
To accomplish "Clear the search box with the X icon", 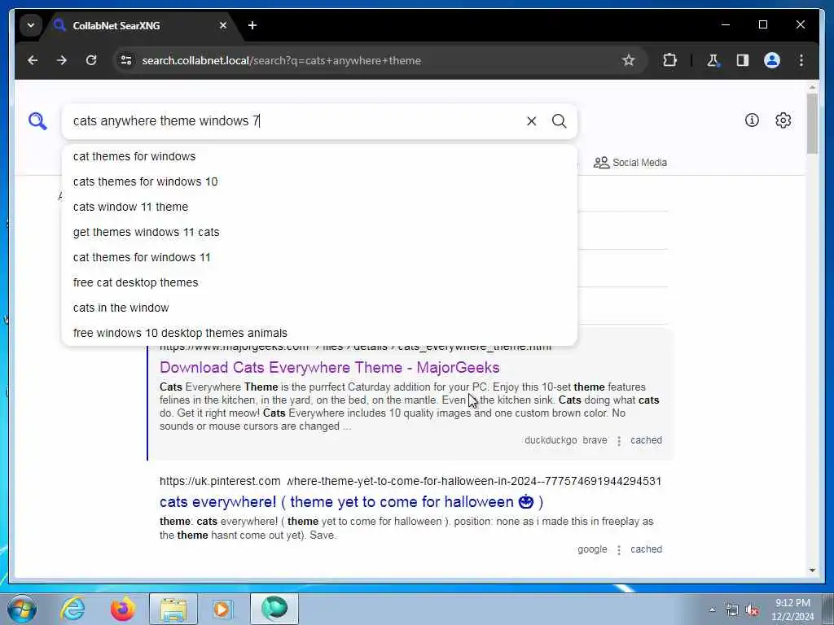I will tap(531, 121).
